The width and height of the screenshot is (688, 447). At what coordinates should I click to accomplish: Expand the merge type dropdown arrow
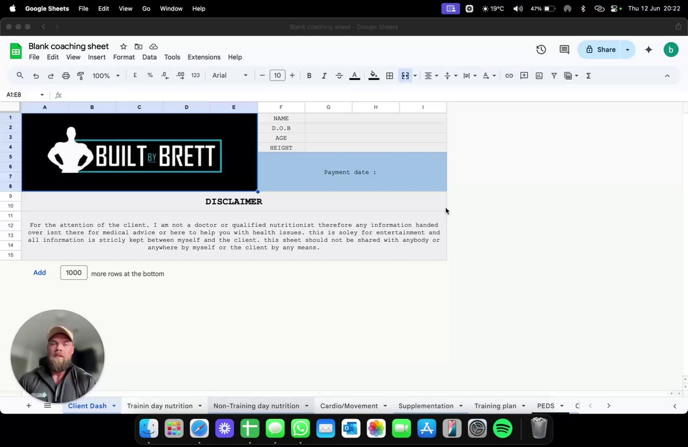[415, 76]
